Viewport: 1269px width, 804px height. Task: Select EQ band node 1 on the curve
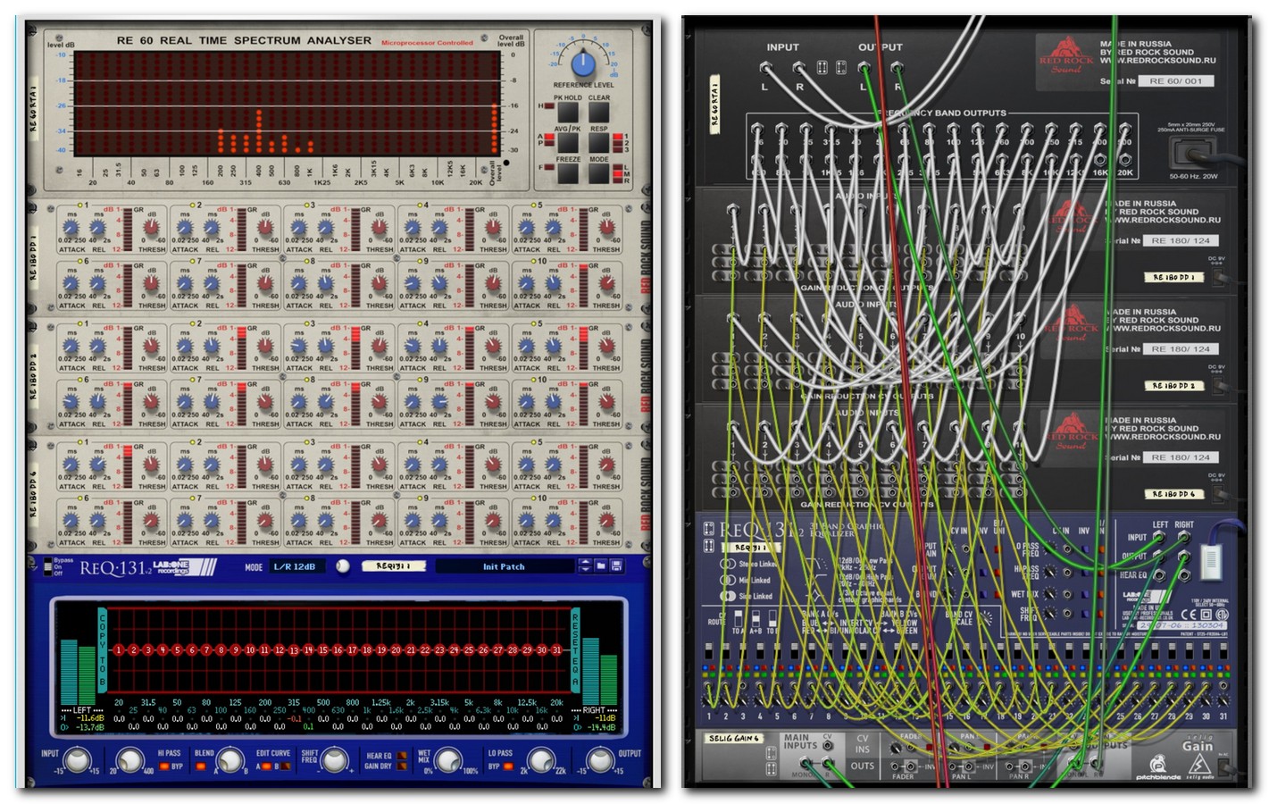pos(119,649)
